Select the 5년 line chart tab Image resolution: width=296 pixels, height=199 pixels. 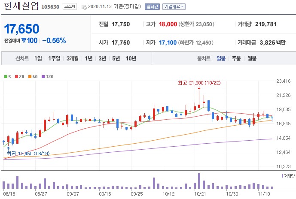116,58
